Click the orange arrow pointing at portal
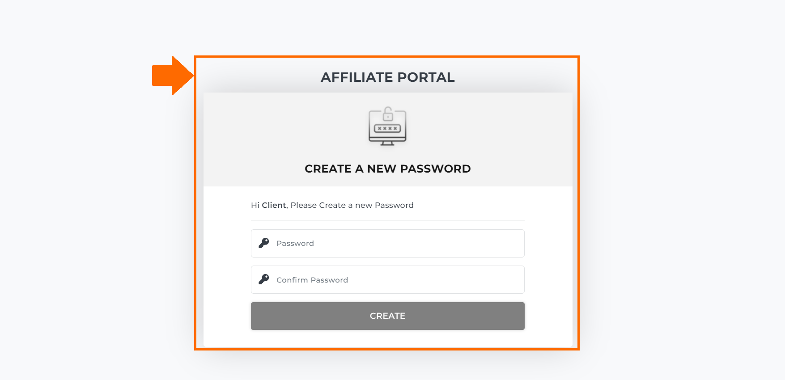This screenshot has width=785, height=380. pos(173,75)
